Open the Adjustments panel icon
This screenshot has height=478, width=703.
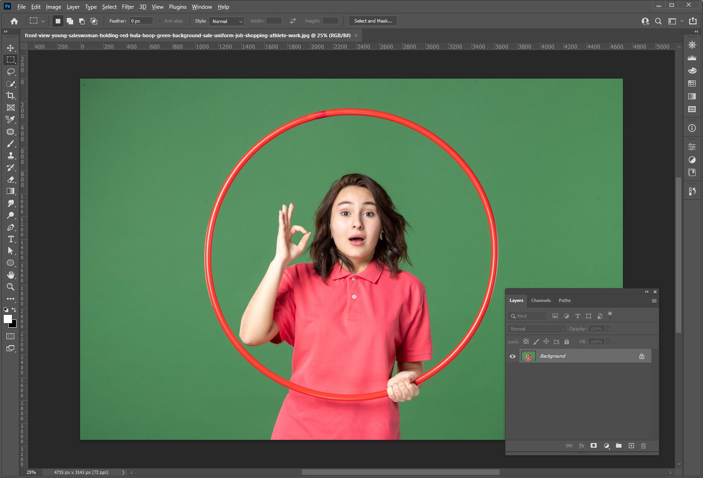[x=692, y=160]
